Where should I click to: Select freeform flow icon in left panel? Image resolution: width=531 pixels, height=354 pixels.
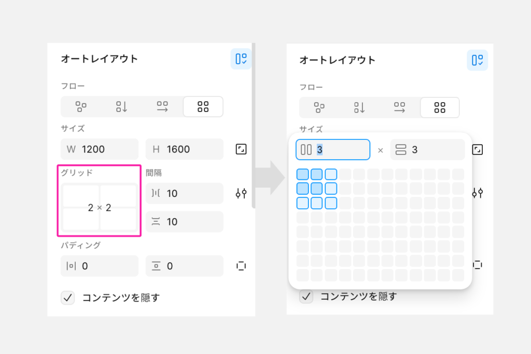coord(81,107)
